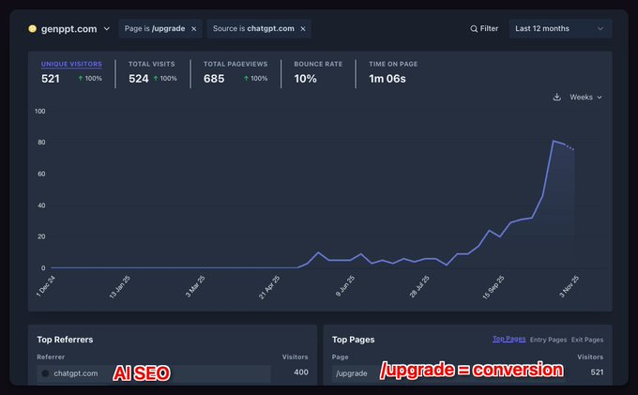Open the Weeks interval dropdown
Screen dimensions: 638x395
click(x=585, y=98)
